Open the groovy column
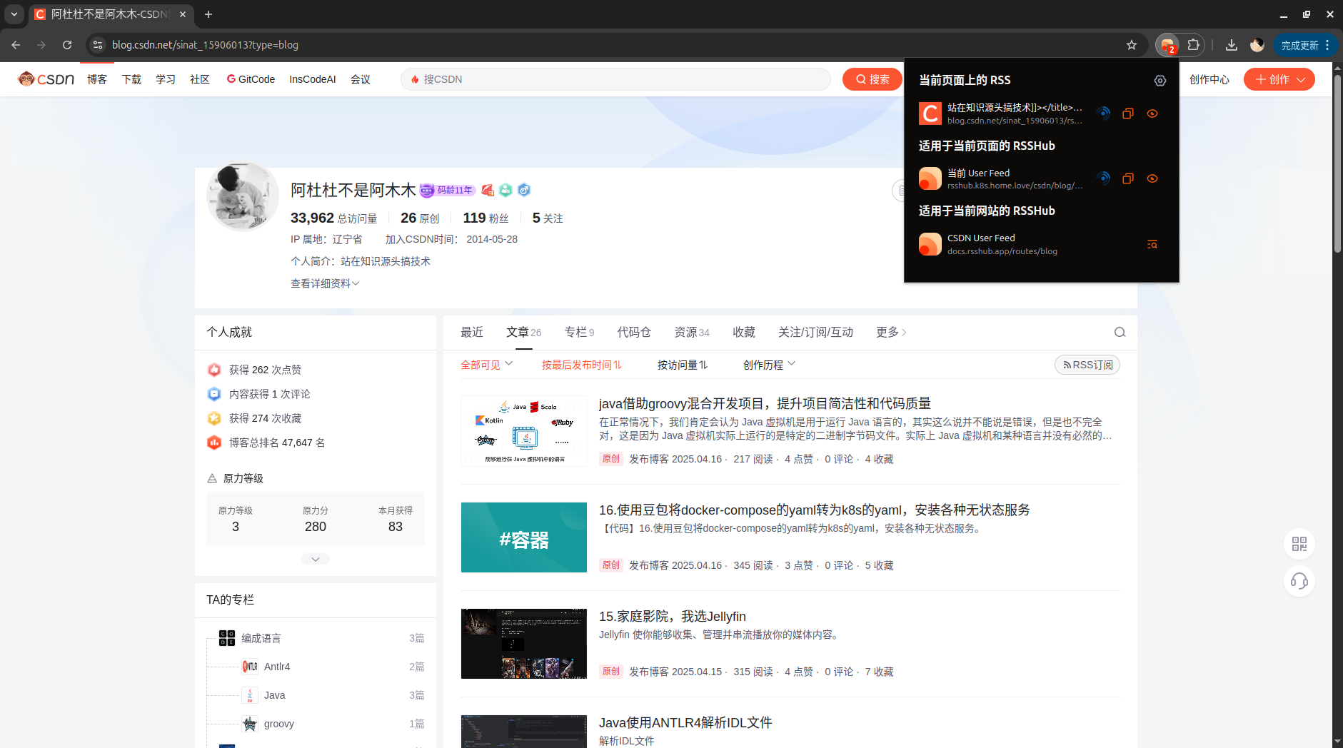The height and width of the screenshot is (748, 1343). tap(279, 724)
